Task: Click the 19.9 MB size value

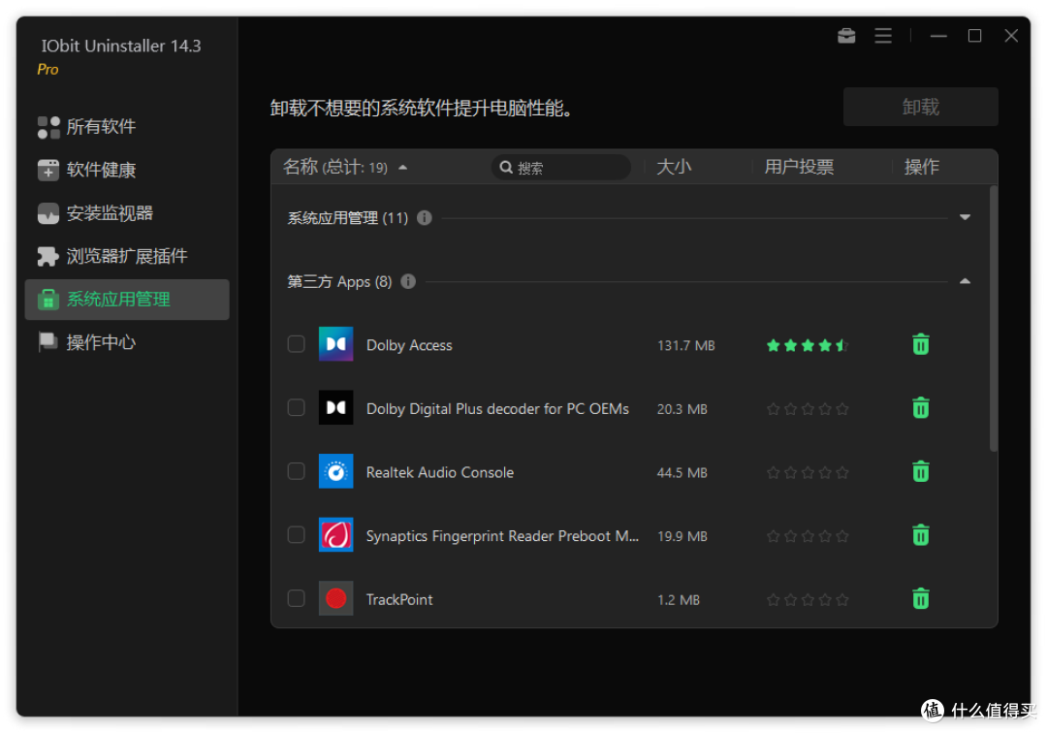Action: pyautogui.click(x=682, y=536)
